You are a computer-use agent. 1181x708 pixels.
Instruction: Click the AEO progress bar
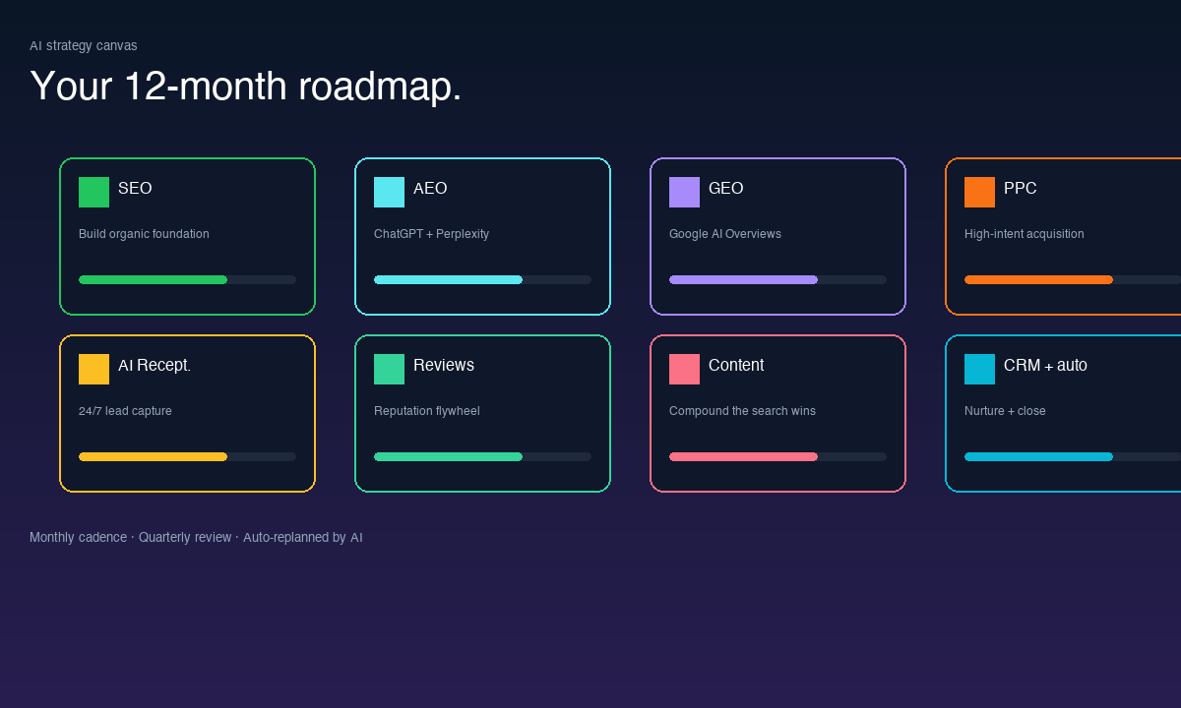pos(482,279)
